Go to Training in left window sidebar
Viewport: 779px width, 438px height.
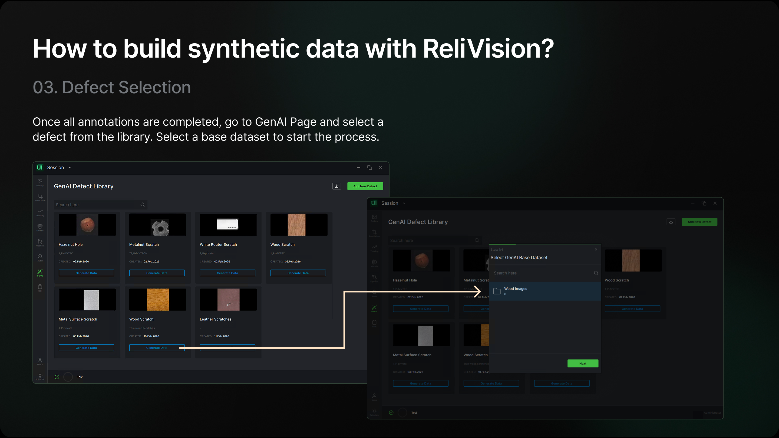pyautogui.click(x=40, y=213)
